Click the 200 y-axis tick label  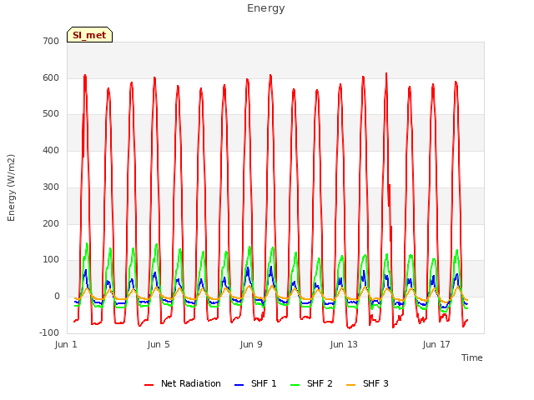tap(51, 224)
